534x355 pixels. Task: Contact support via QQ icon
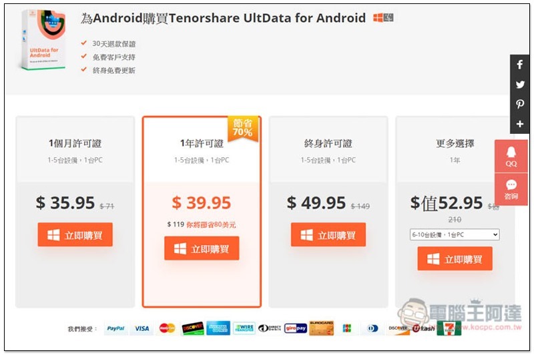(511, 157)
